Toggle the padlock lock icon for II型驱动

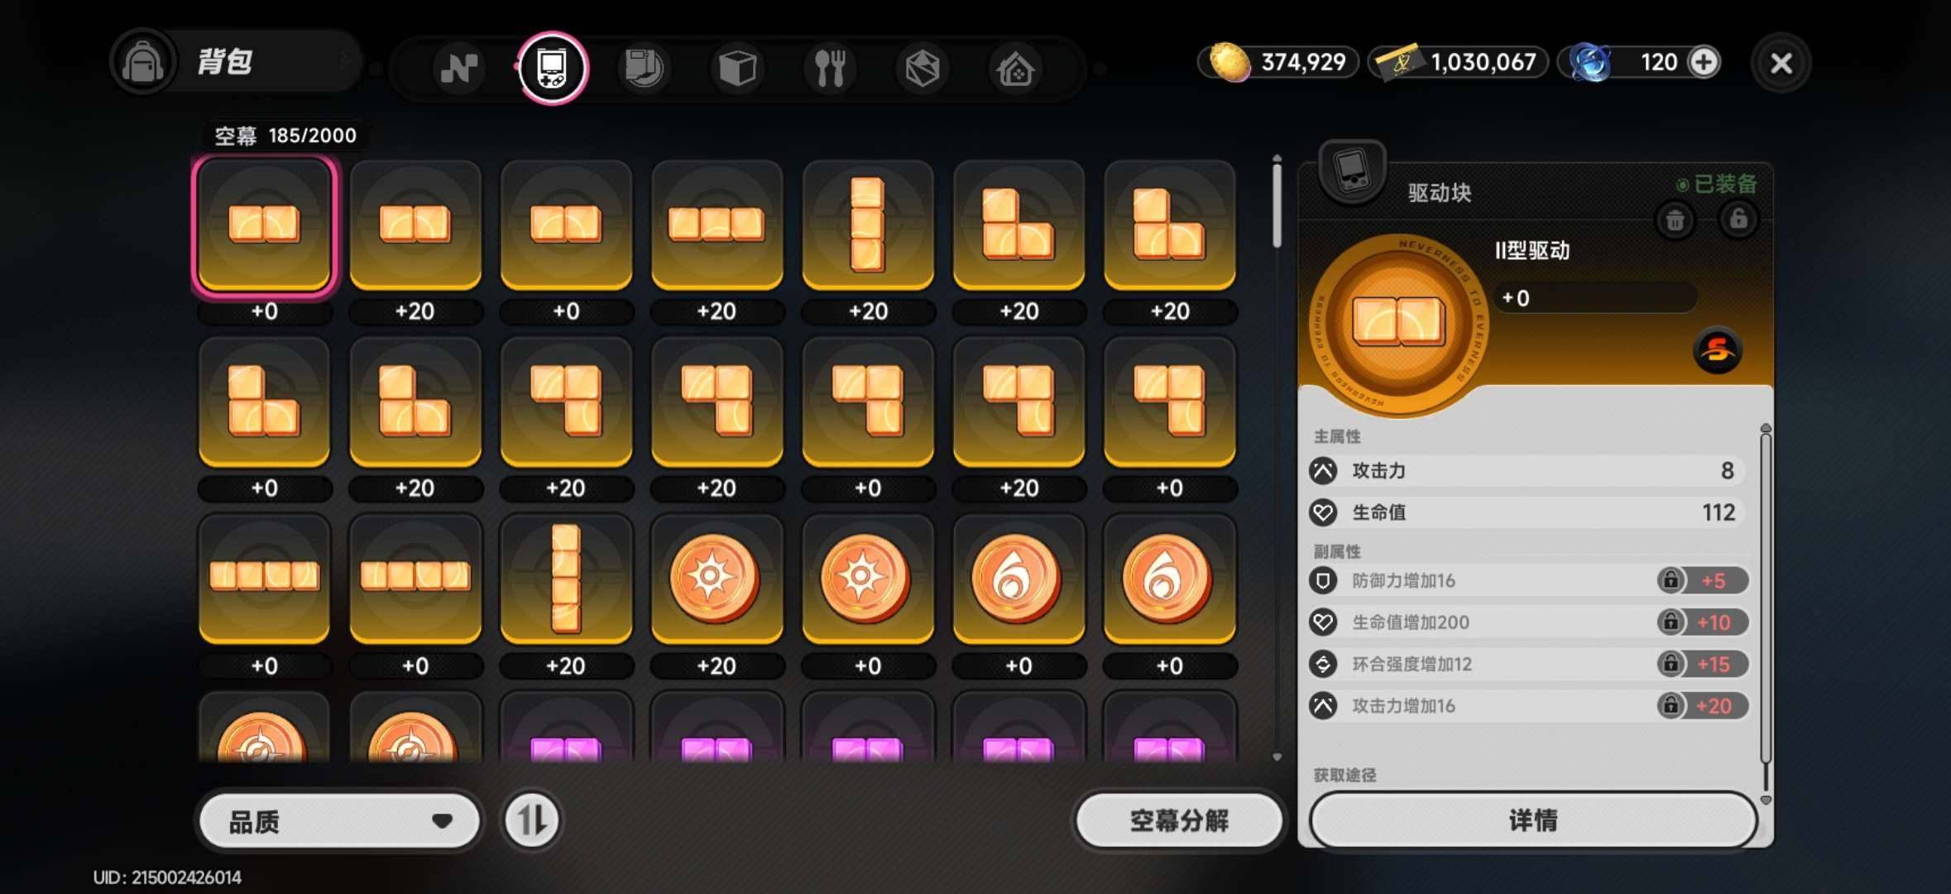click(1738, 219)
